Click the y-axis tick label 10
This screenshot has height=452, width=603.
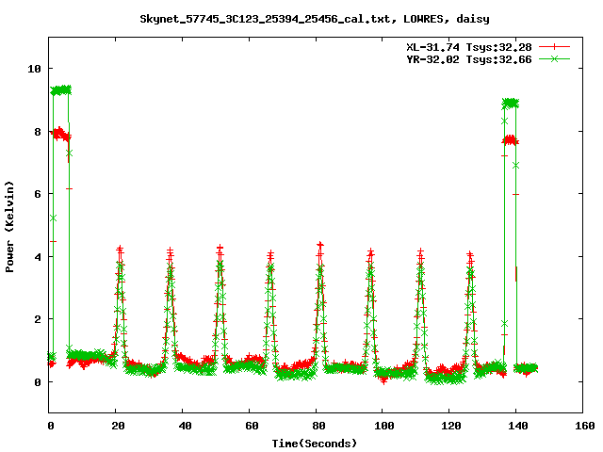(34, 69)
